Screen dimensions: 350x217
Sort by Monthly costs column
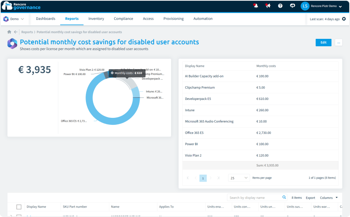click(x=266, y=66)
